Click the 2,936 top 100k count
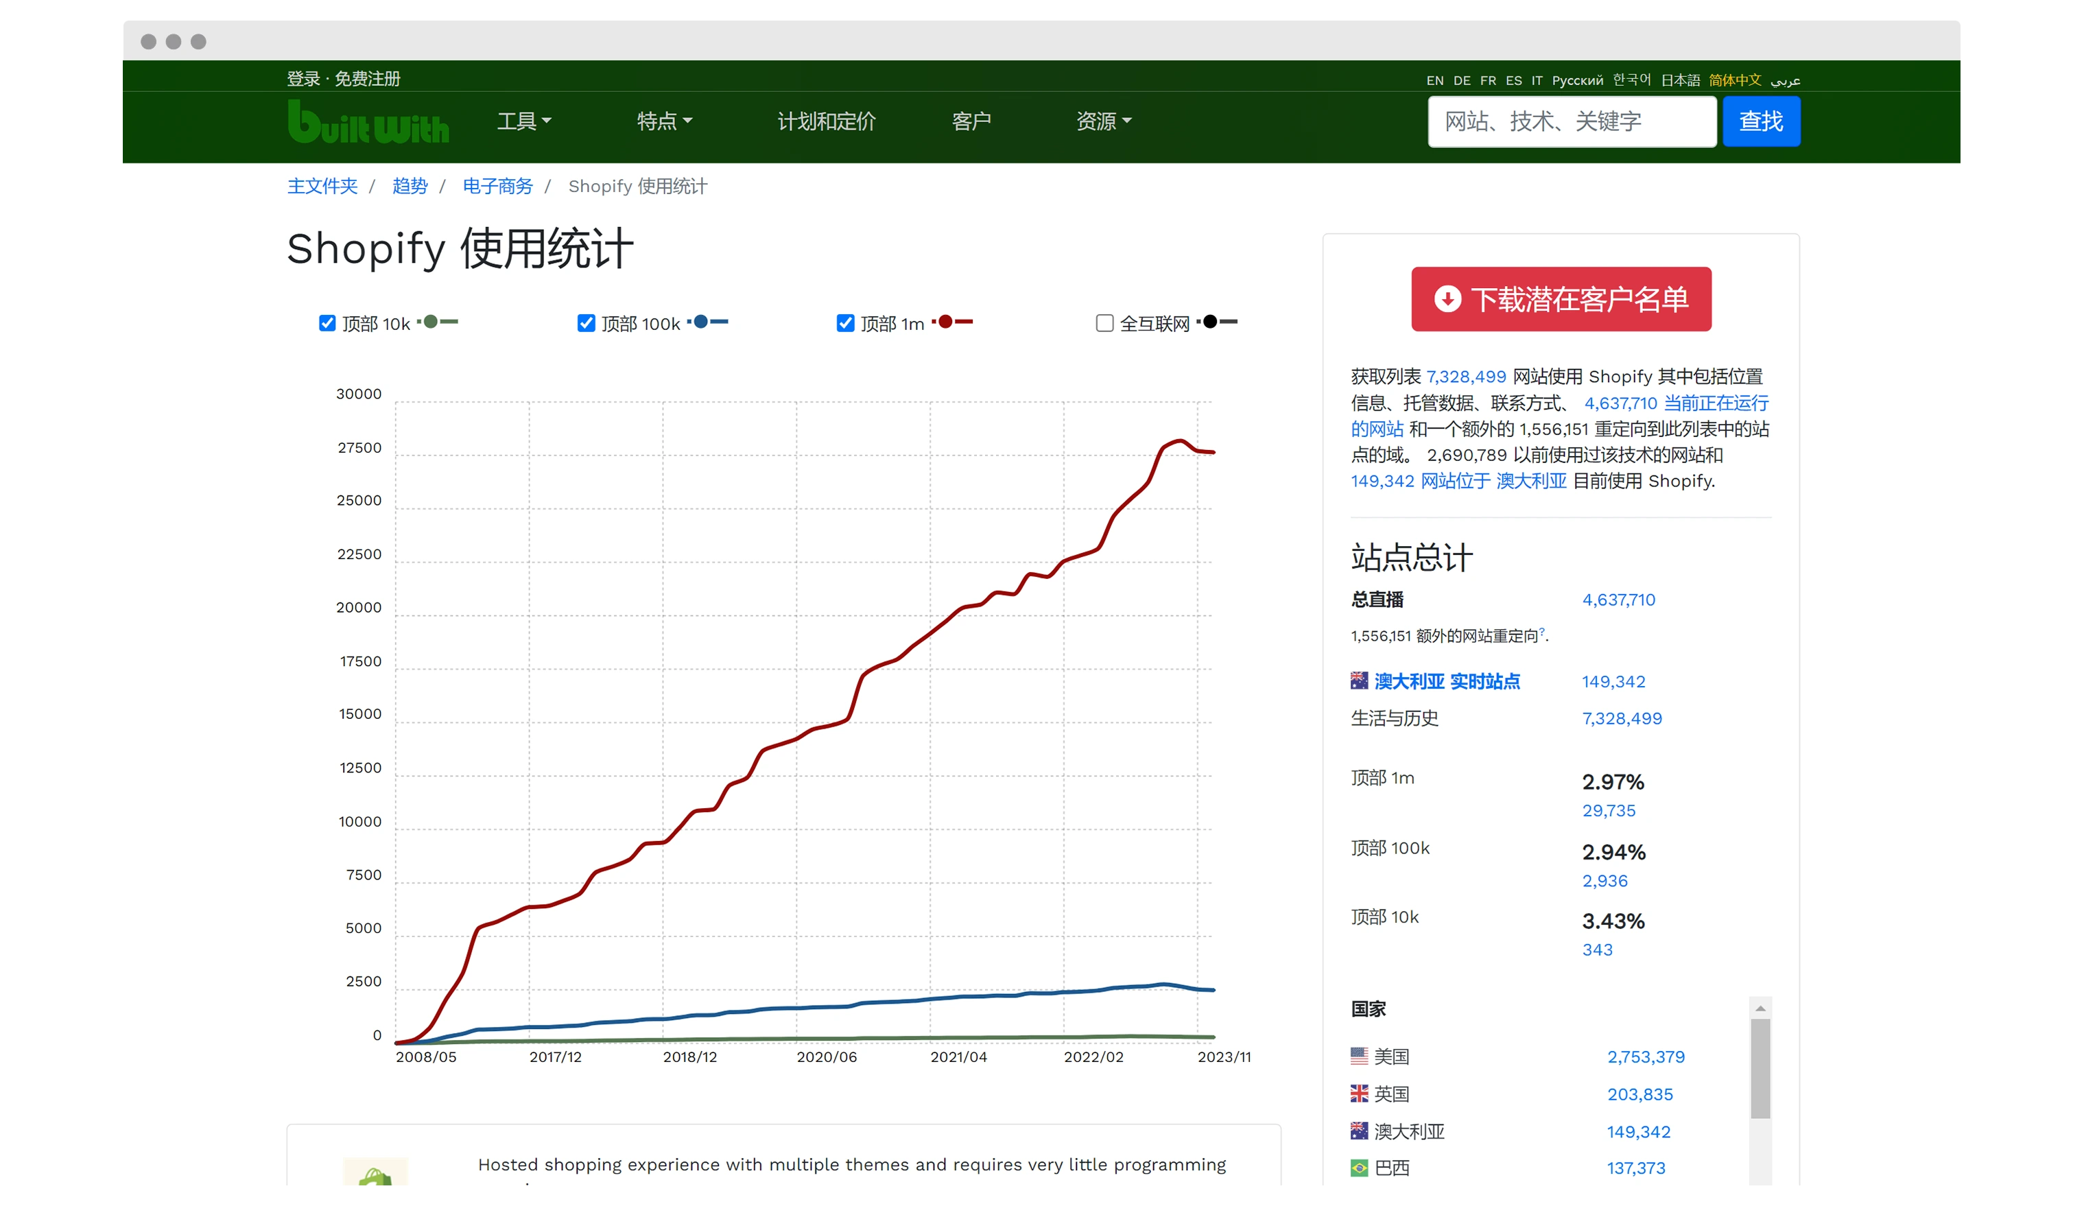 click(x=1604, y=880)
